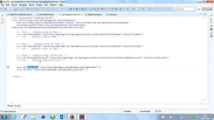The height and width of the screenshot is (120, 214).
Task: Open the Project menu
Action: (39, 5)
